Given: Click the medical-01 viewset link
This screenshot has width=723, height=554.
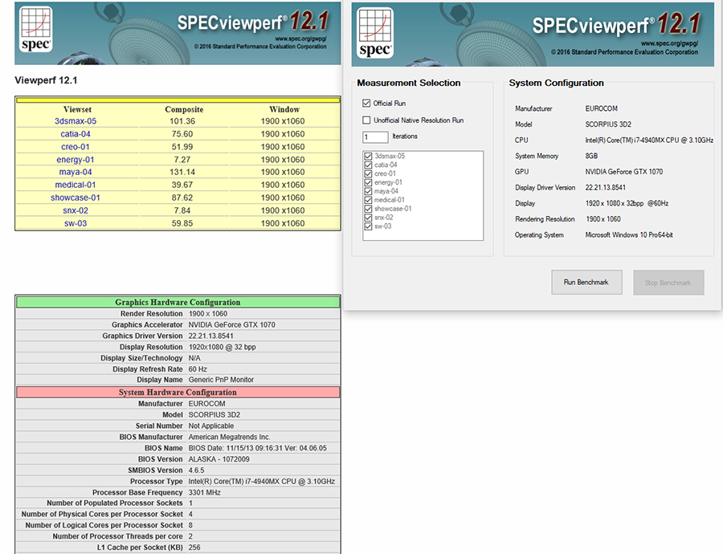Looking at the screenshot, I should [x=76, y=185].
